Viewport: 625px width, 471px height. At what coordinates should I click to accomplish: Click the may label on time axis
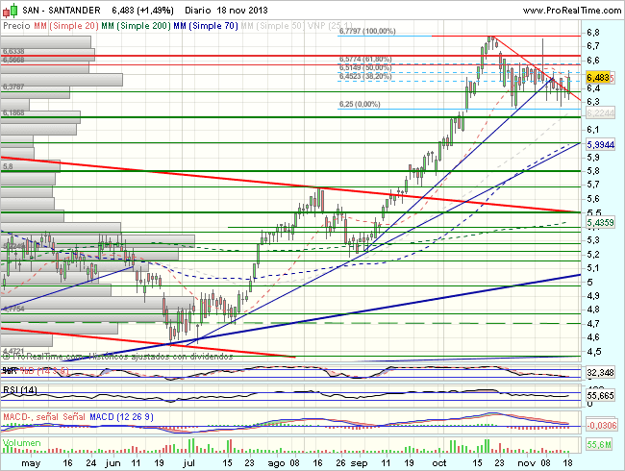[31, 463]
